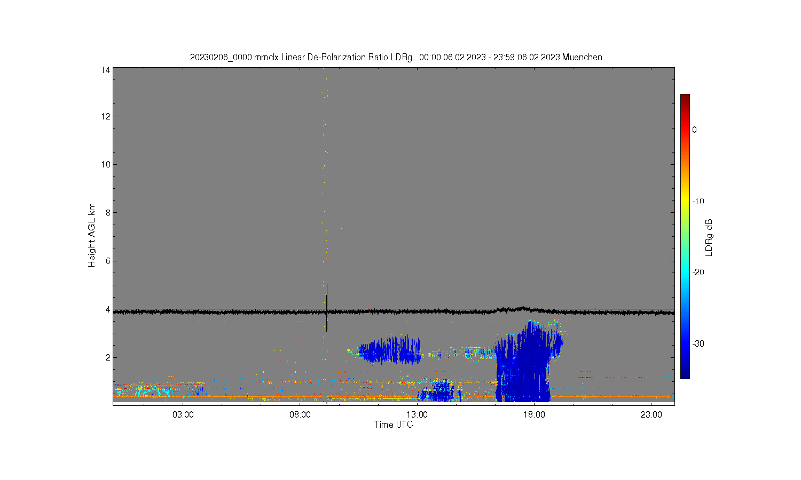The image size is (801, 480).
Task: Click the '-20' colorbar value label
Action: point(698,272)
